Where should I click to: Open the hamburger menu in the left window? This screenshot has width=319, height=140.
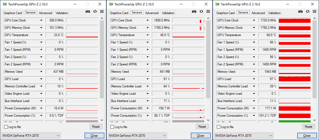coord(102,11)
